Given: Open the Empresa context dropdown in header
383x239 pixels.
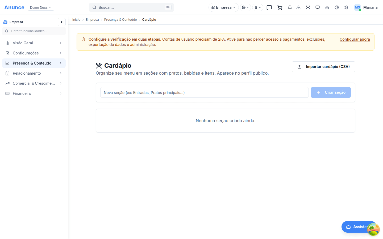Looking at the screenshot, I should click(x=224, y=7).
